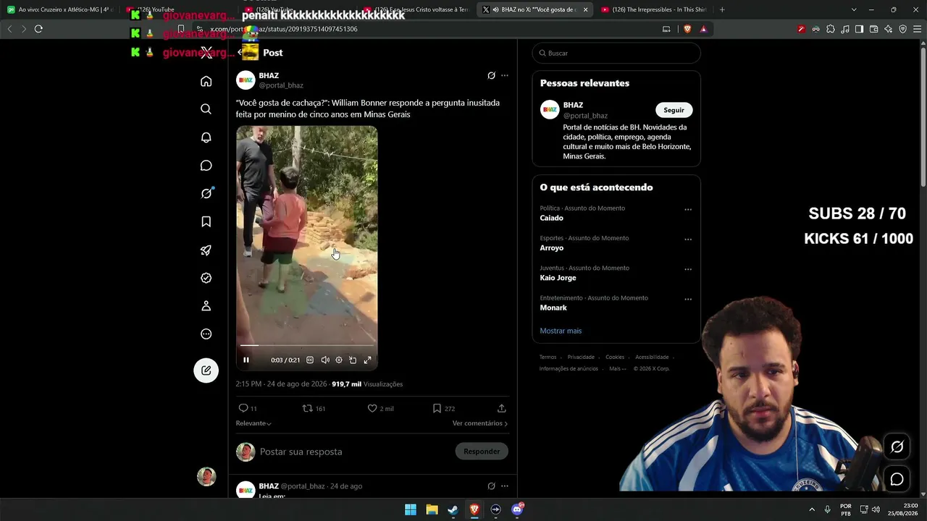The height and width of the screenshot is (521, 927).
Task: Open More options circle in sidebar
Action: pos(206,334)
